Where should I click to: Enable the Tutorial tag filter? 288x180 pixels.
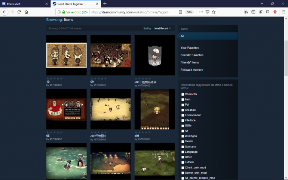[x=183, y=162]
